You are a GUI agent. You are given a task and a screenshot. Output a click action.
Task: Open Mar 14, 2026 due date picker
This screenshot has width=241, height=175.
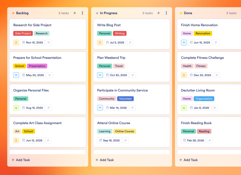[116, 108]
